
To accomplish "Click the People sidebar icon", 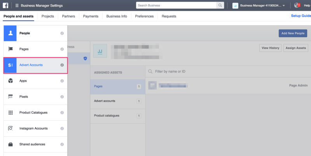I will [10, 33].
